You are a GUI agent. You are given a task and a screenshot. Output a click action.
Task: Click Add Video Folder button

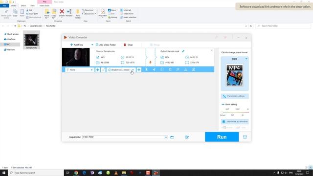pyautogui.click(x=106, y=45)
